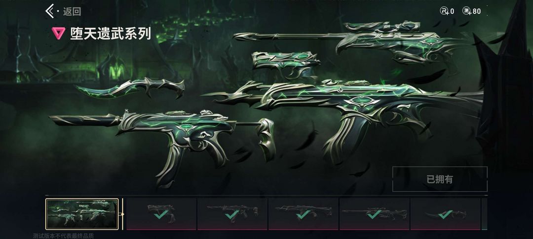
Task: Tap the back arrow icon
Action: [50, 11]
